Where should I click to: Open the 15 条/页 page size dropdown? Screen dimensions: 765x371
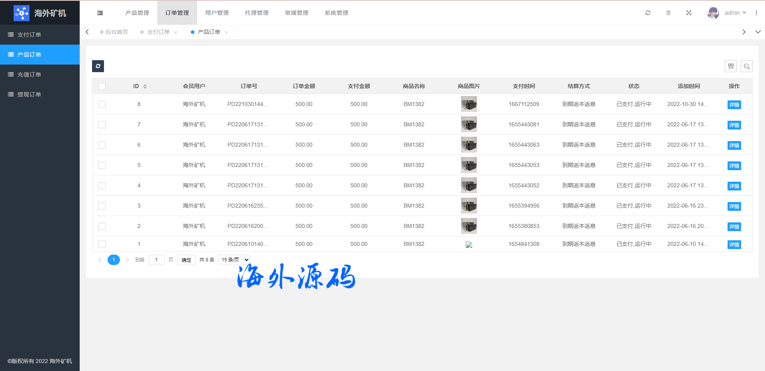235,260
